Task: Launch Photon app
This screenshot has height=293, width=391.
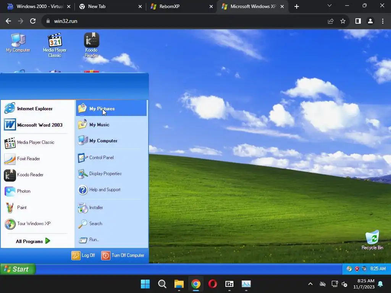Action: click(38, 191)
